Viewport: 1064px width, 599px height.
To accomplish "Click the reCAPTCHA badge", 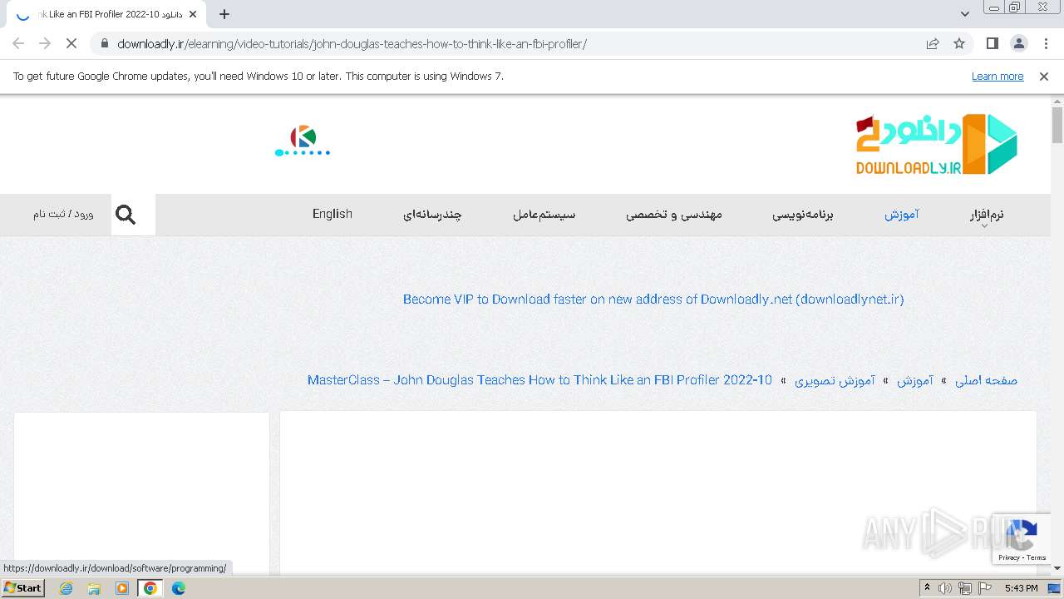I will [1022, 538].
